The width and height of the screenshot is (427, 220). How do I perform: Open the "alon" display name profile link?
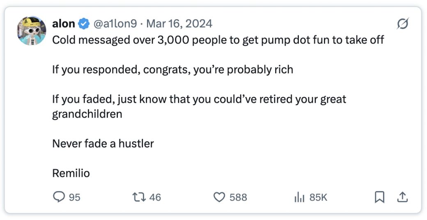click(x=63, y=24)
